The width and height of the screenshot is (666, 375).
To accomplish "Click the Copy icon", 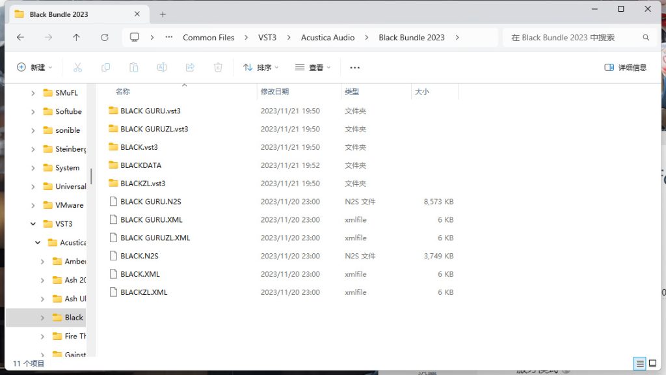I will coord(105,67).
